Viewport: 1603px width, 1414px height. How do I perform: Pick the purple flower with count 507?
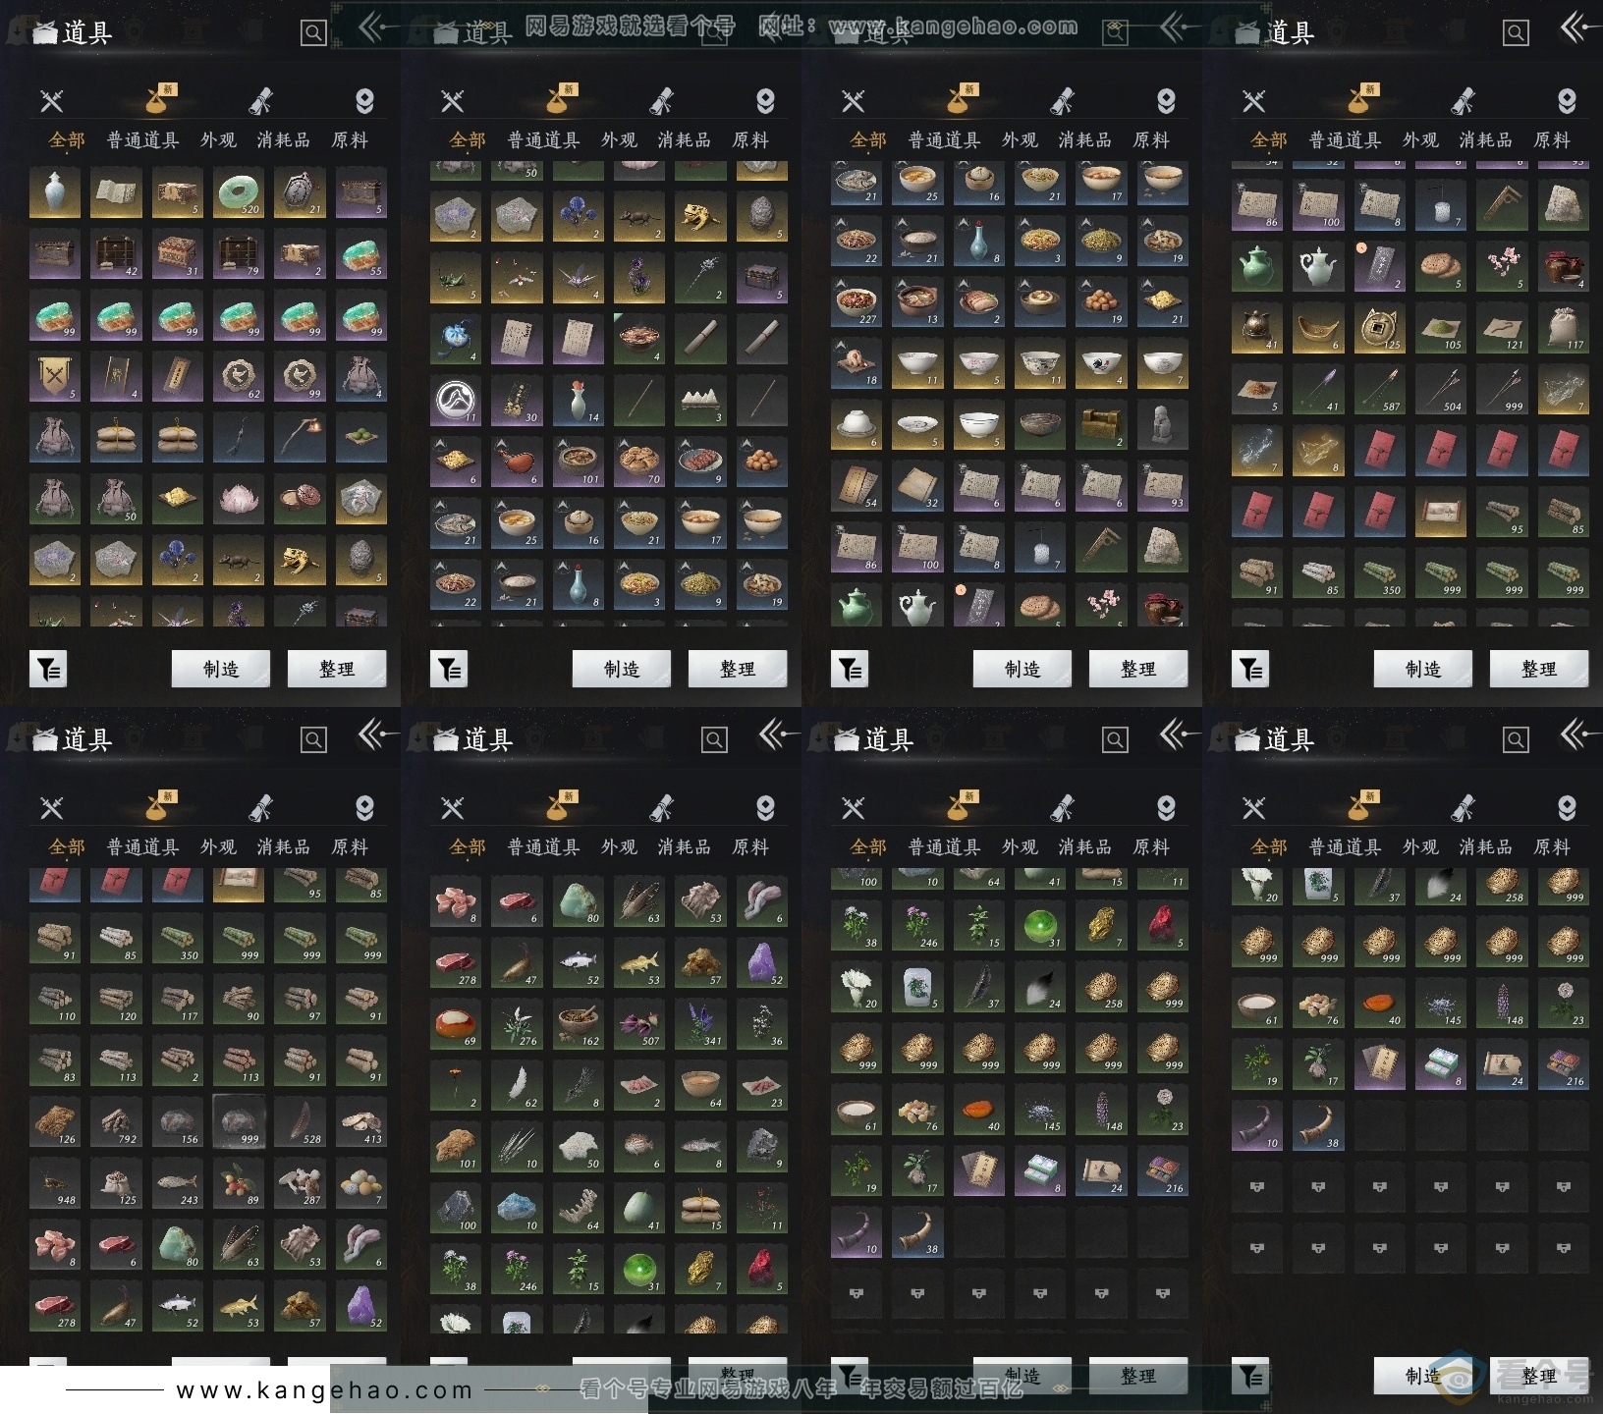(x=638, y=1024)
